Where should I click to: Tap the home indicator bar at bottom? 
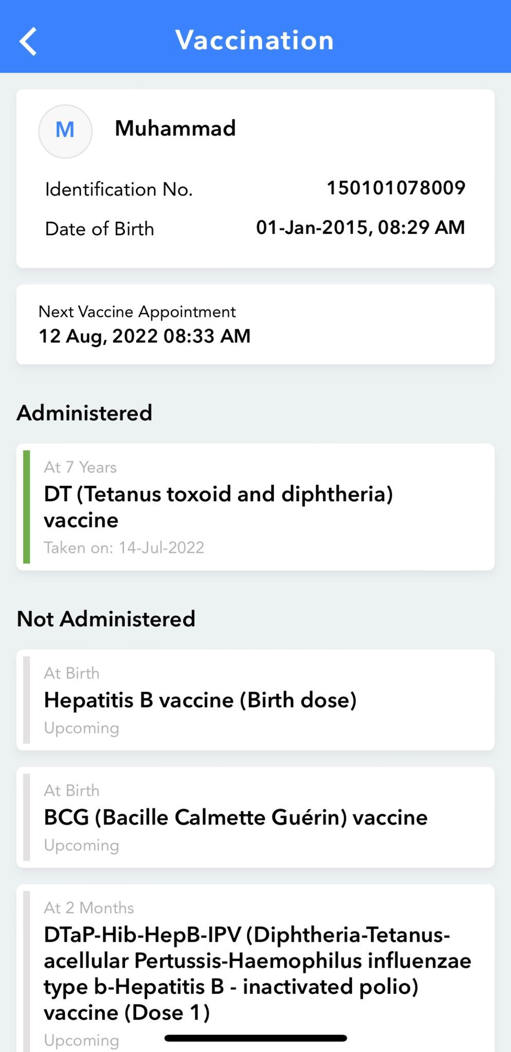click(255, 1038)
